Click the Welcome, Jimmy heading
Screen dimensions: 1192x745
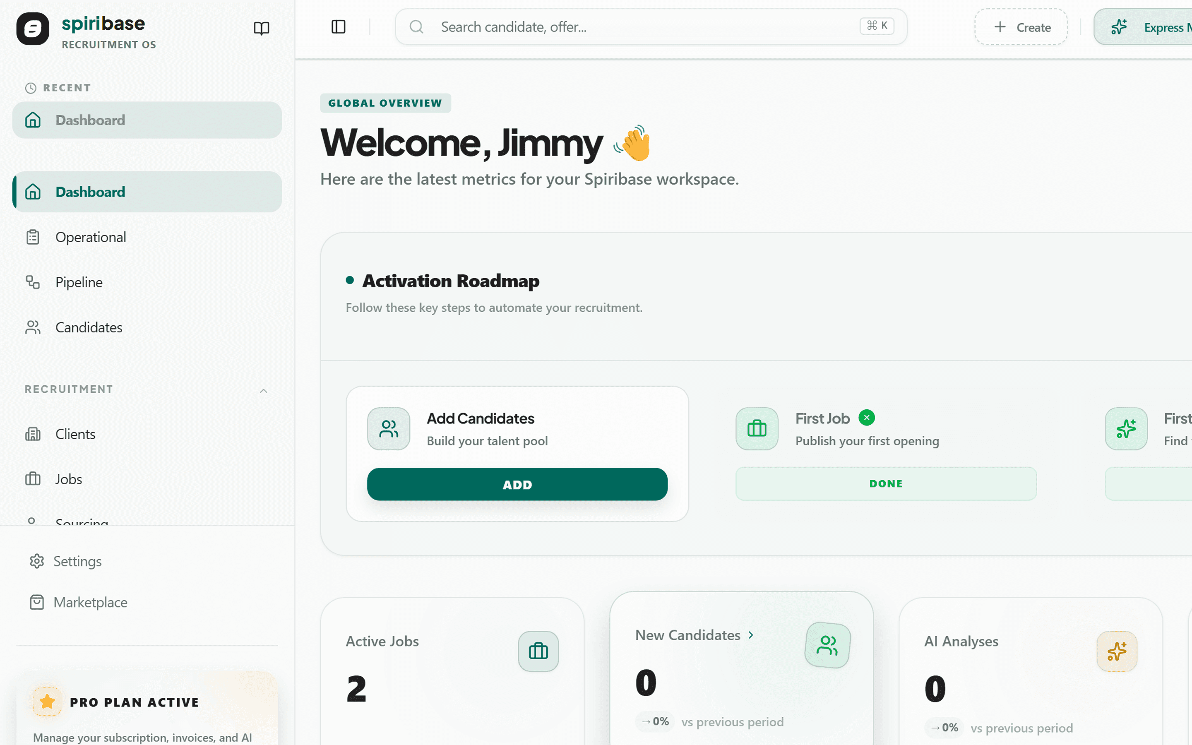[461, 143]
